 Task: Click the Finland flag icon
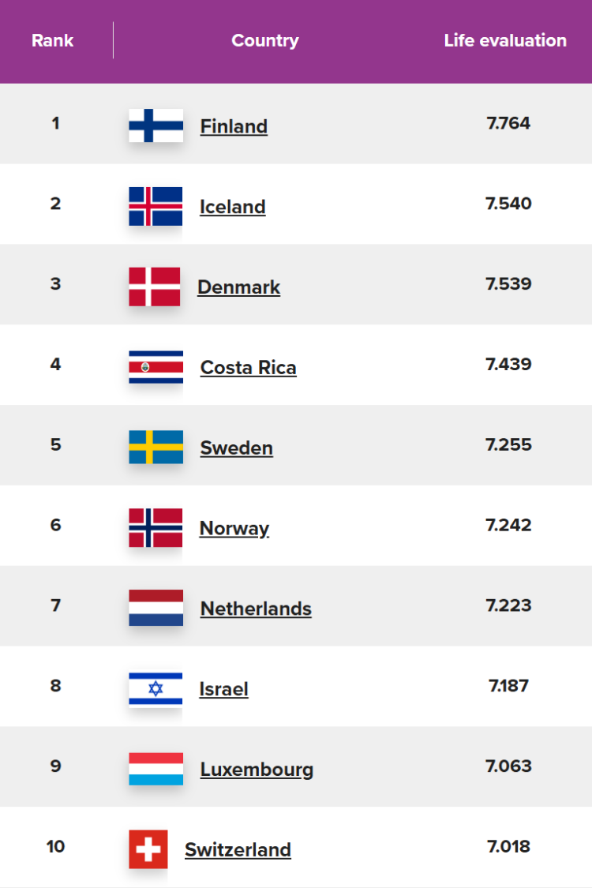pyautogui.click(x=155, y=126)
